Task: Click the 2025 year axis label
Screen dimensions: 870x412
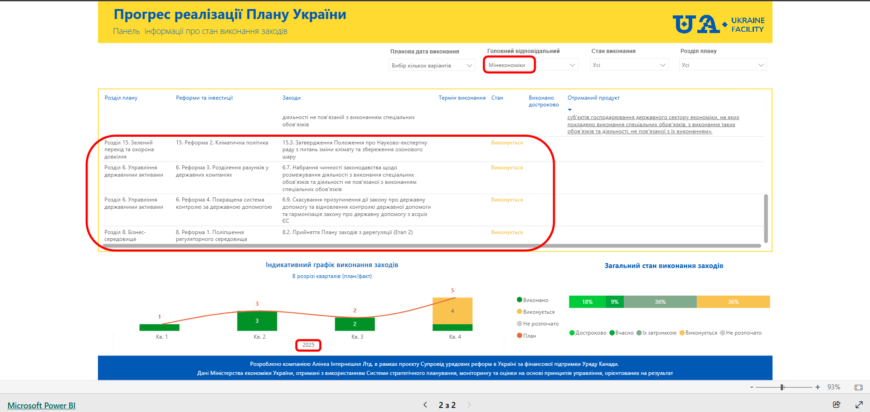Action: [x=308, y=345]
